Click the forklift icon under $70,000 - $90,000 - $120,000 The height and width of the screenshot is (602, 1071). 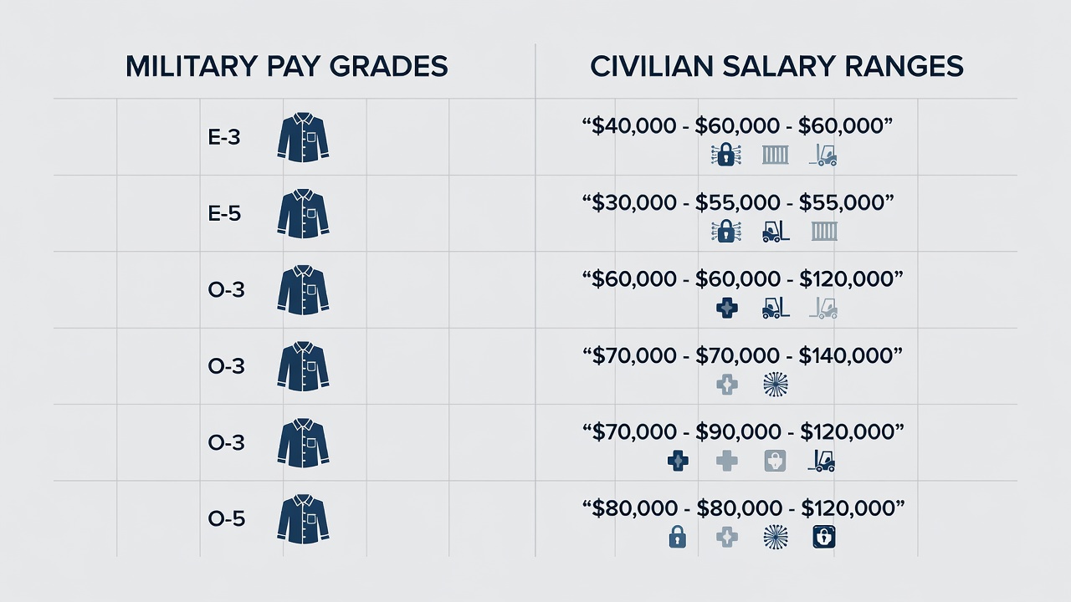(822, 461)
